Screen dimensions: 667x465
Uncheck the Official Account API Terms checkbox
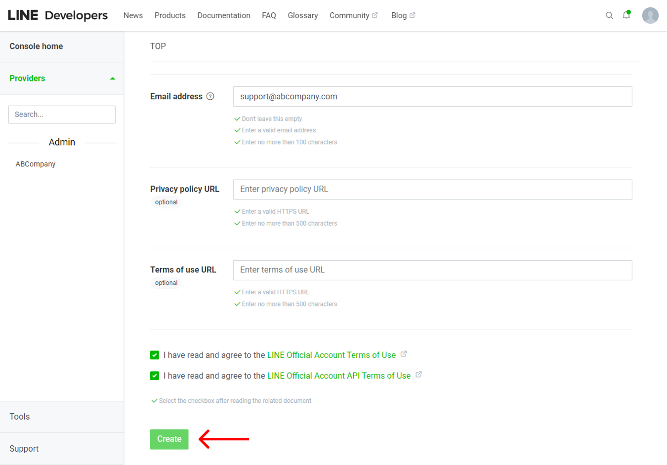click(155, 376)
